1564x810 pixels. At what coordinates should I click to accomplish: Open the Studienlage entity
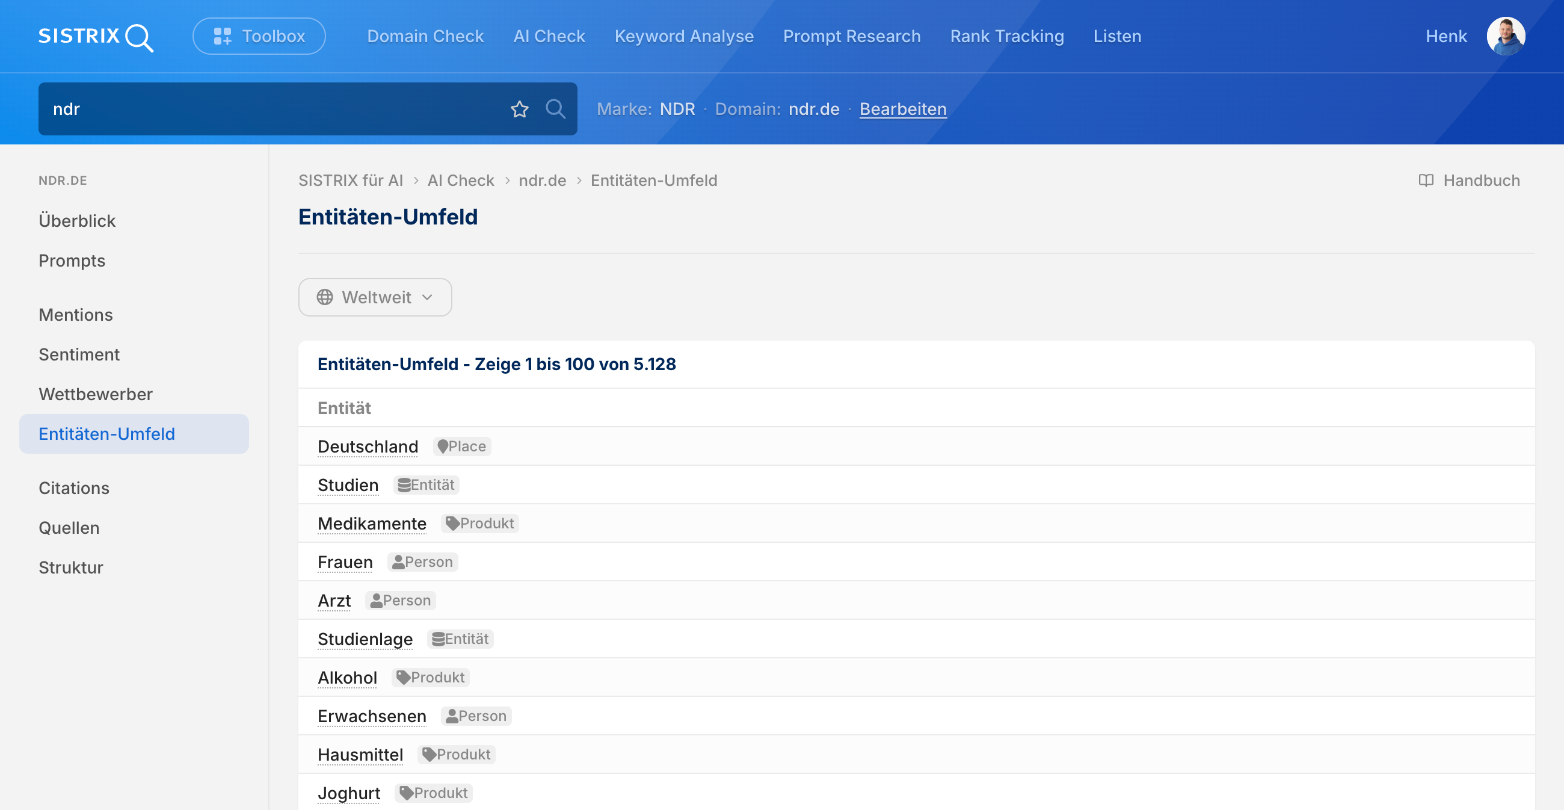point(366,639)
